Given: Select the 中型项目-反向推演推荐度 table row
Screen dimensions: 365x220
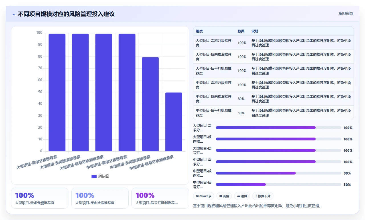Looking at the screenshot, I should (273, 99).
